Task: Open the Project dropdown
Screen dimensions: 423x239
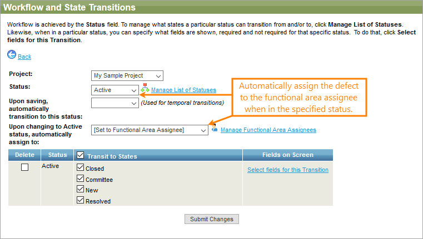Action: point(127,76)
